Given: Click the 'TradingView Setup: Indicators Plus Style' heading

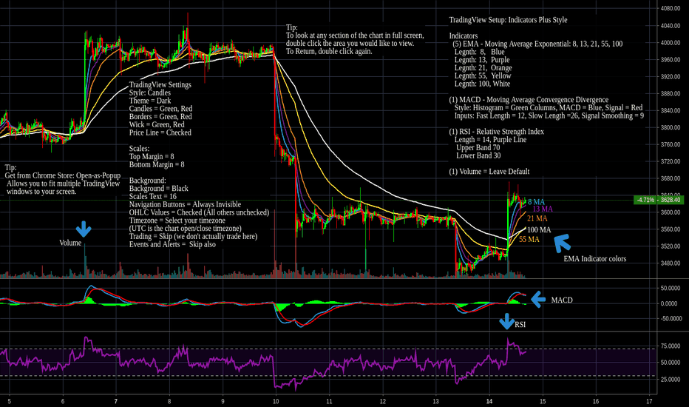Looking at the screenshot, I should pos(508,20).
